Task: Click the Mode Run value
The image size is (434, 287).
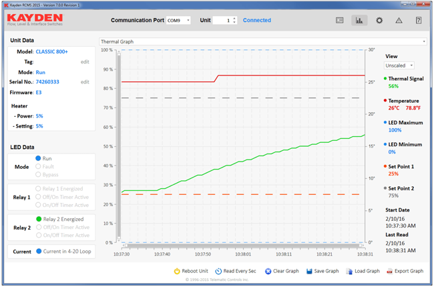Action: [41, 72]
